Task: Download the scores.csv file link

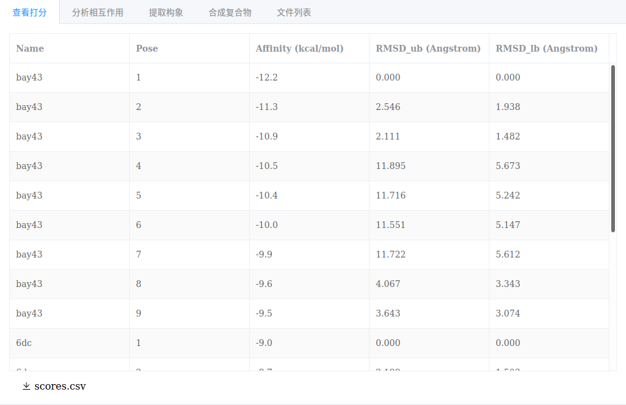Action: click(x=60, y=386)
